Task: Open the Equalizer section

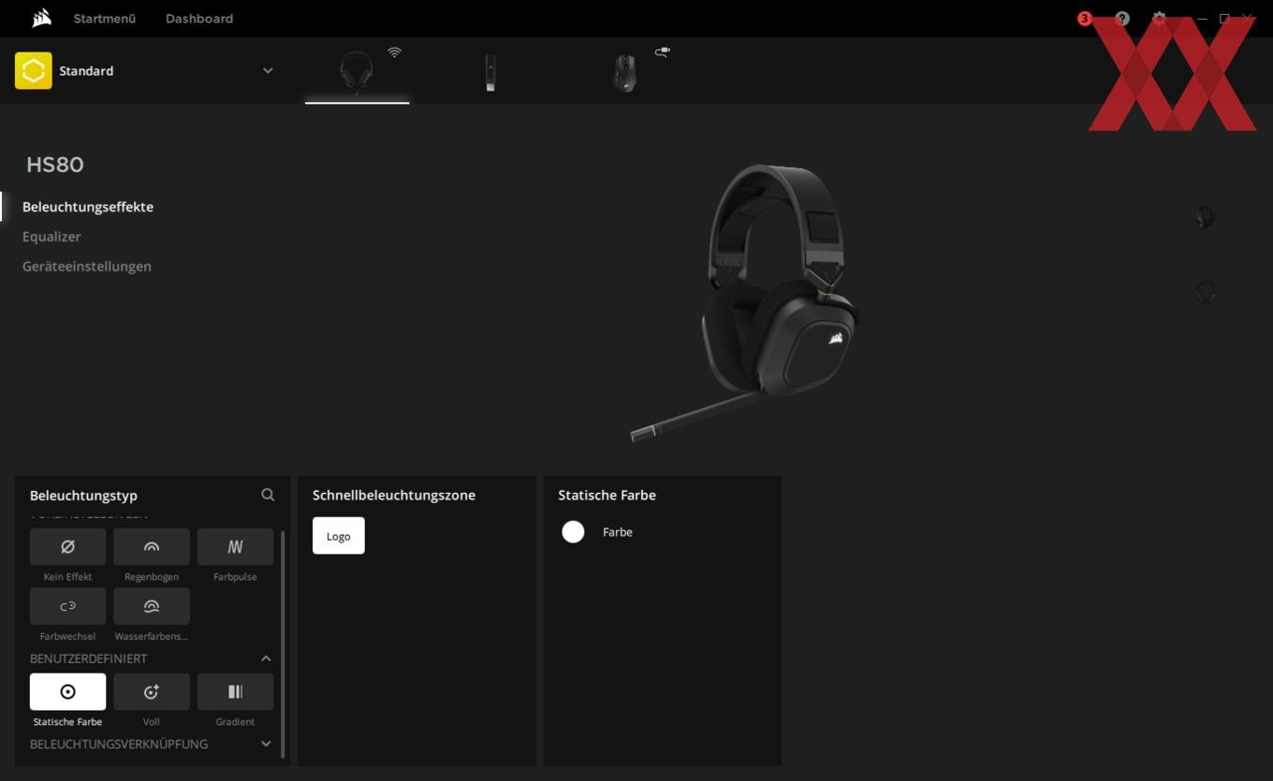Action: point(51,237)
